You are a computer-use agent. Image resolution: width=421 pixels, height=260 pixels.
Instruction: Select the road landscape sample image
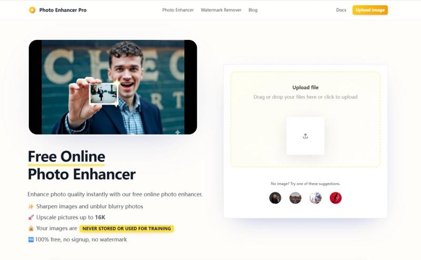click(295, 198)
